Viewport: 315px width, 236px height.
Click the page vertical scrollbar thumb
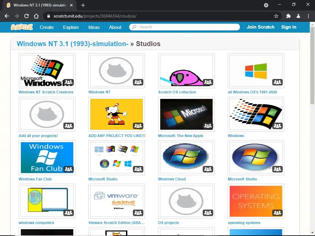click(x=312, y=65)
